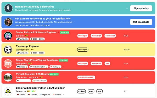Click the Get headshots button
Image resolution: width=157 pixels, height=98 pixels.
141,22
